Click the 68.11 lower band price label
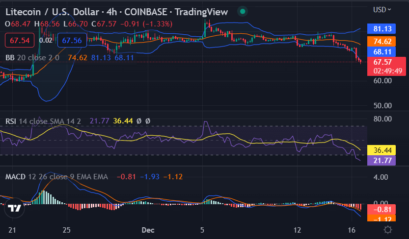The height and width of the screenshot is (239, 409). coord(382,52)
